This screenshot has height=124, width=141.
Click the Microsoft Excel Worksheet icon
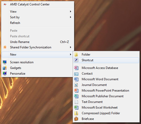(x=76, y=108)
